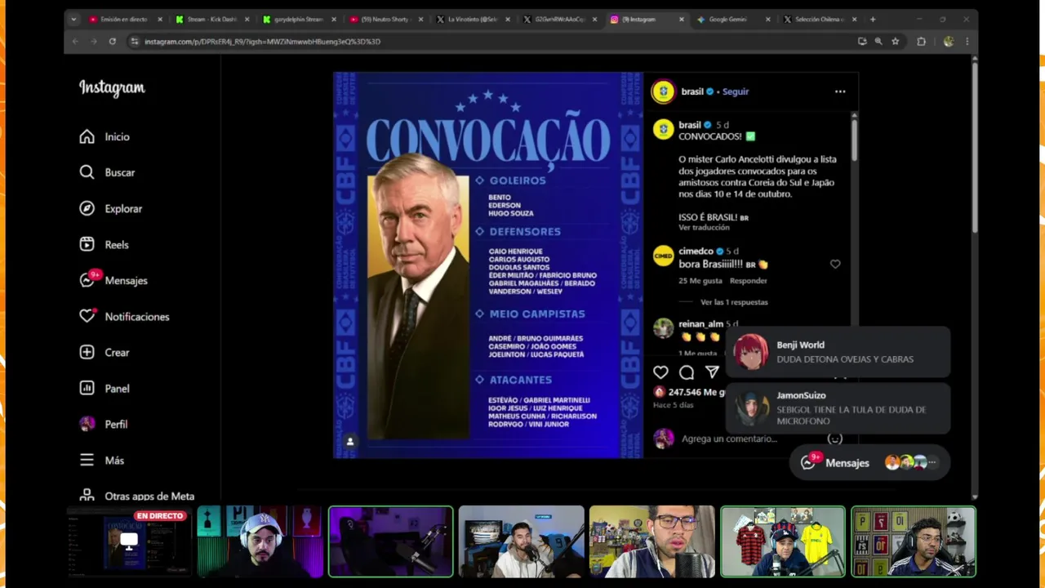Open Chrome profile avatar

pos(948,41)
